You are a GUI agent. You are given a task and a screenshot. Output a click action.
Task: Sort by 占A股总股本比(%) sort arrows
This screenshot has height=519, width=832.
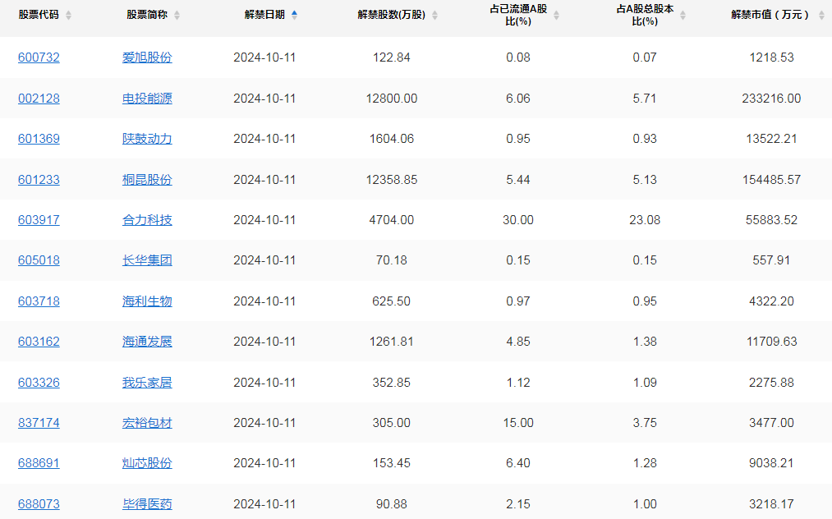[x=683, y=16]
